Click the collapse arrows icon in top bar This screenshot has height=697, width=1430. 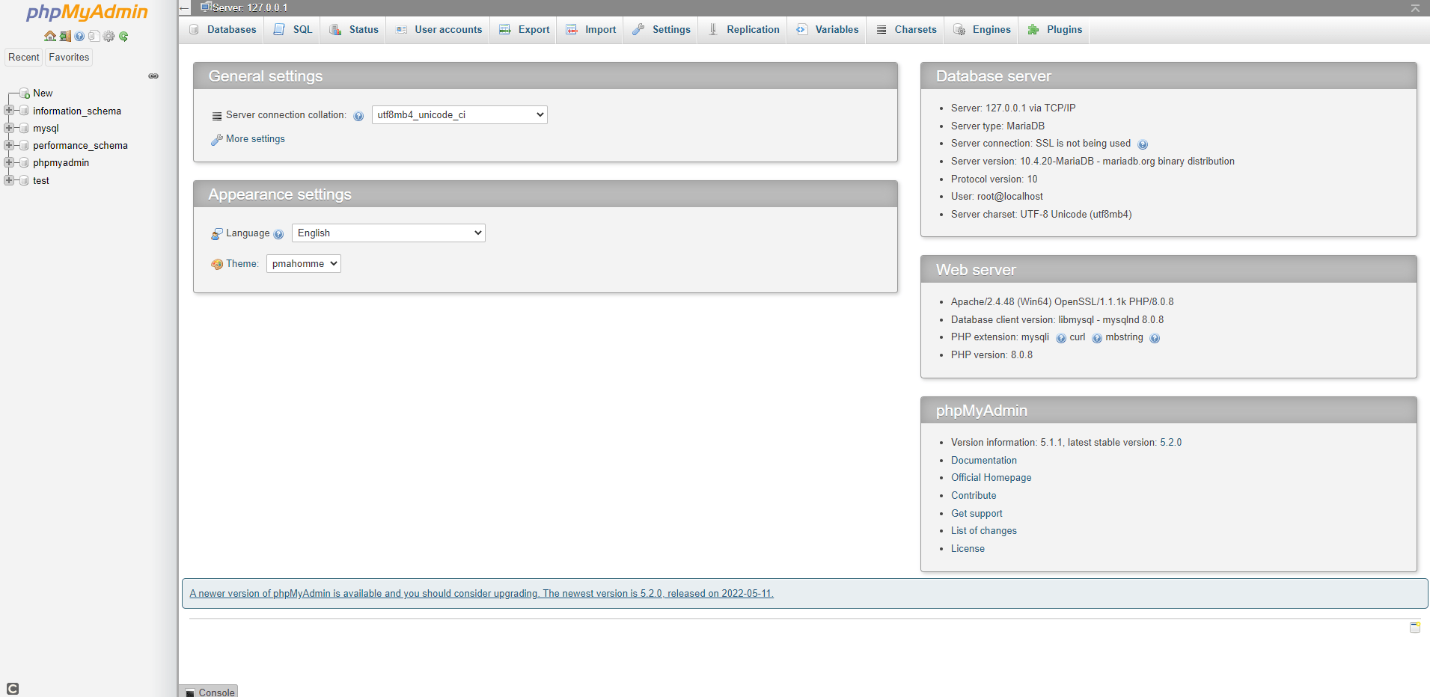tap(1415, 8)
